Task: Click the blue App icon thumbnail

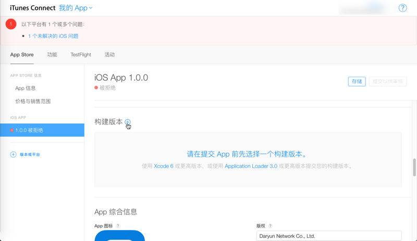Action: [x=120, y=235]
